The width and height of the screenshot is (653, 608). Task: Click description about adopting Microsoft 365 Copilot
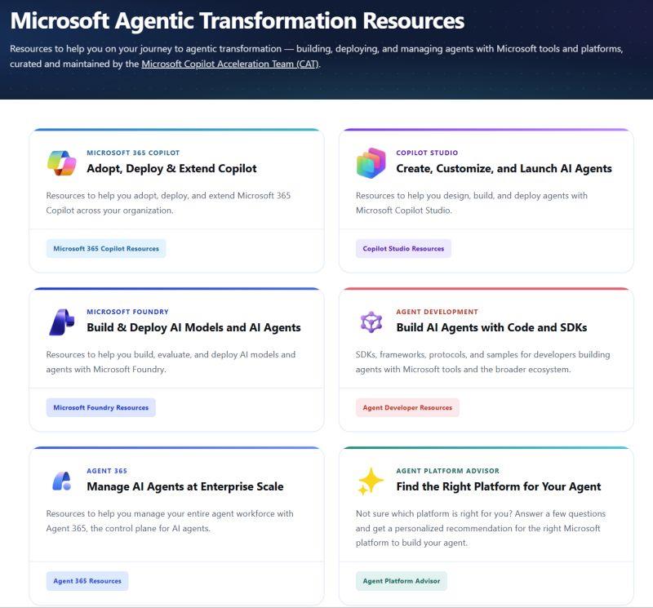coord(168,203)
